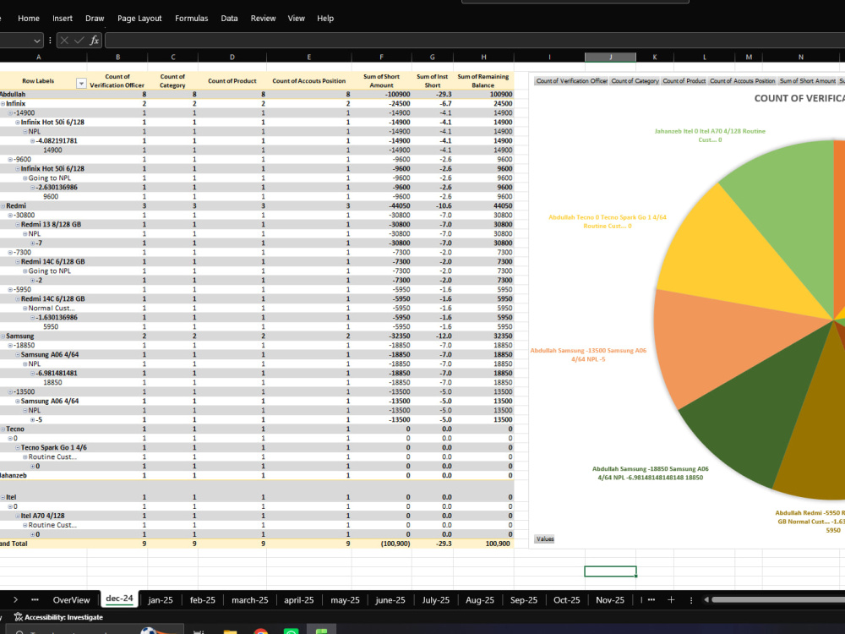Image resolution: width=845 pixels, height=634 pixels.
Task: Collapse the Infinix group
Action: [x=3, y=103]
